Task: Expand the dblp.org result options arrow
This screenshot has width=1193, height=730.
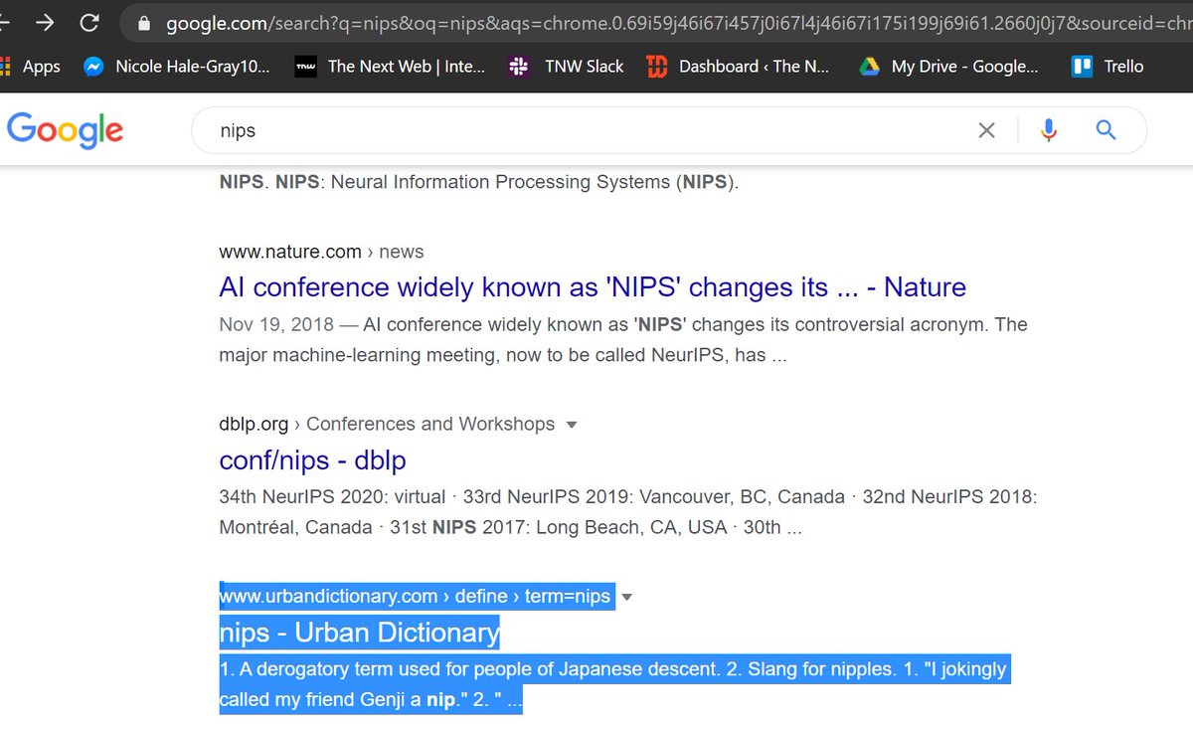Action: tap(571, 425)
